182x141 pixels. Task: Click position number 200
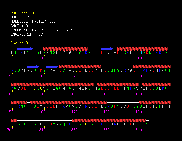(10, 130)
